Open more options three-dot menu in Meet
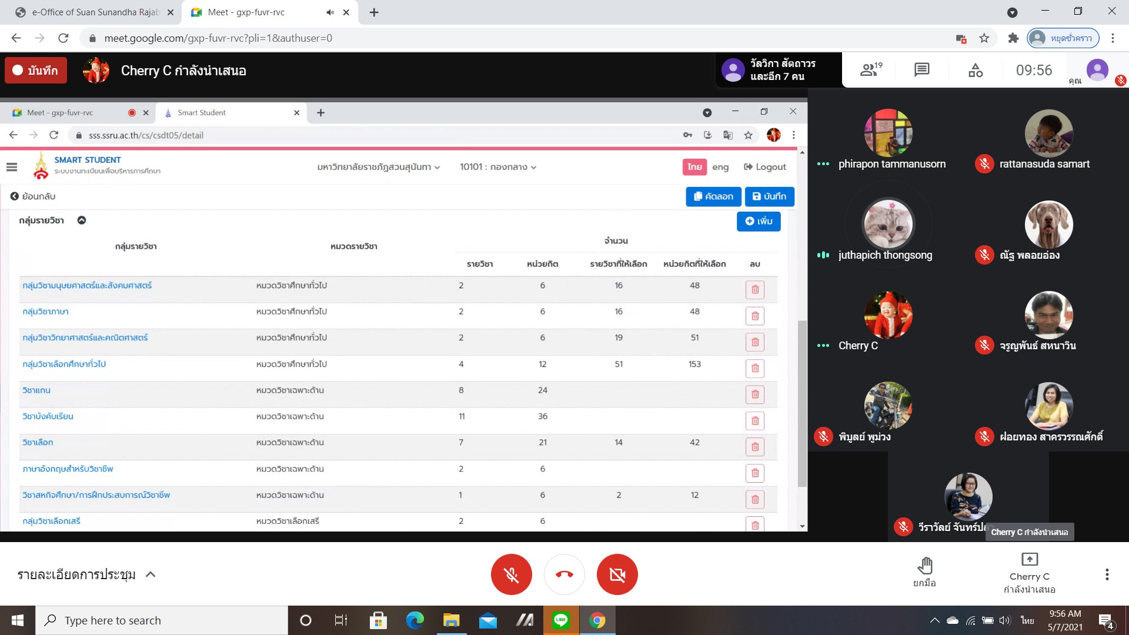 [1107, 574]
